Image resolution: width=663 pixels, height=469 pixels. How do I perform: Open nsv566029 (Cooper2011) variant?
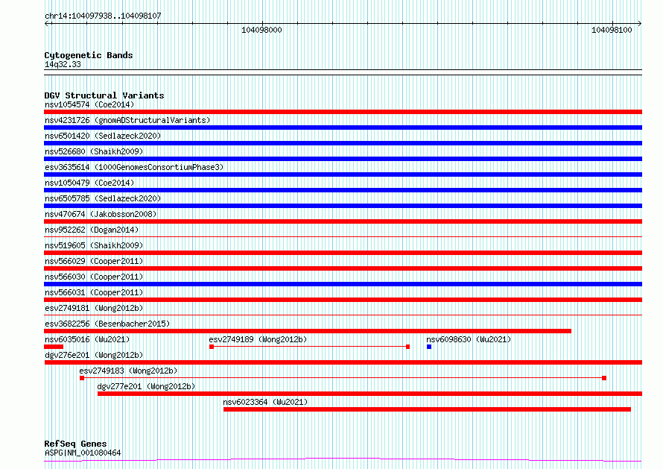(94, 261)
